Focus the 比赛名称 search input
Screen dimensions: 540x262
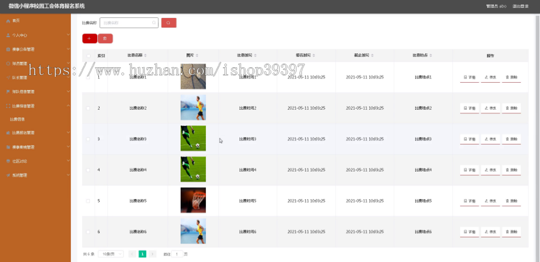coord(129,23)
